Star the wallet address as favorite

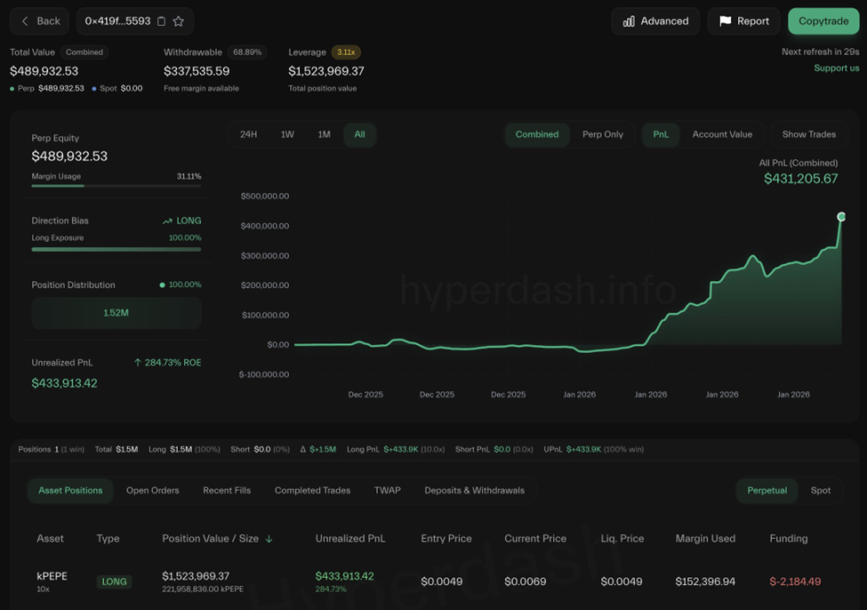(x=179, y=21)
